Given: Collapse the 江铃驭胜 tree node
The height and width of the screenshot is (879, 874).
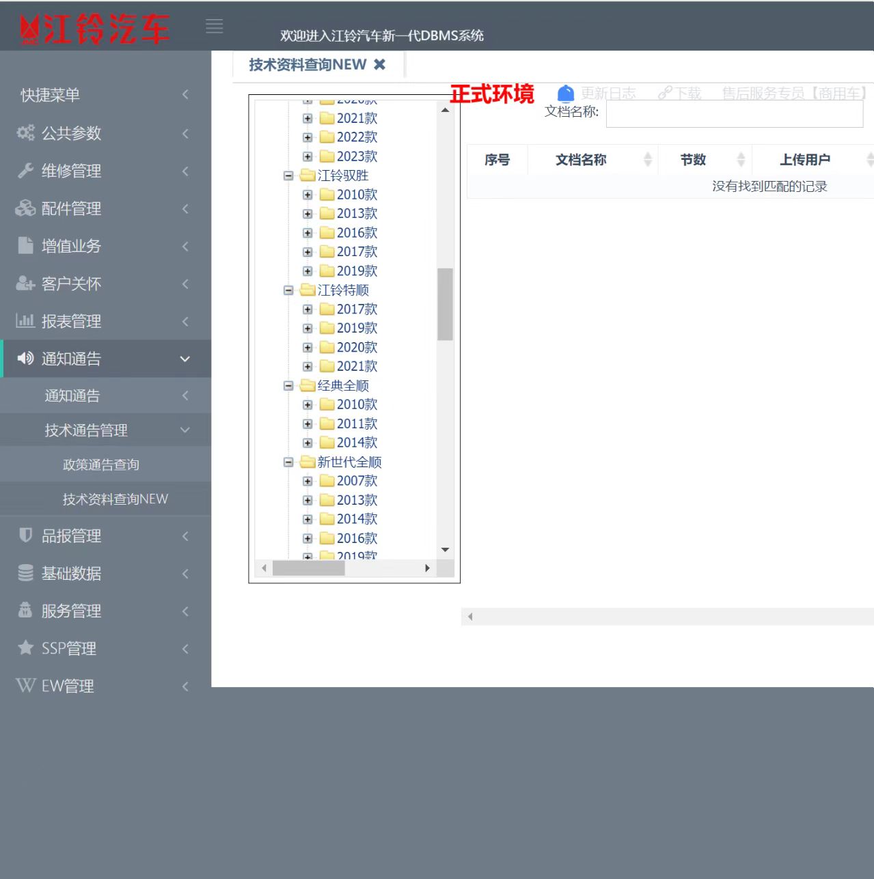Looking at the screenshot, I should click(288, 176).
